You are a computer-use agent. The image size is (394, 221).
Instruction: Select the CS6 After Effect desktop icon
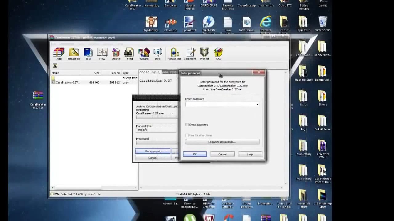pos(323,149)
